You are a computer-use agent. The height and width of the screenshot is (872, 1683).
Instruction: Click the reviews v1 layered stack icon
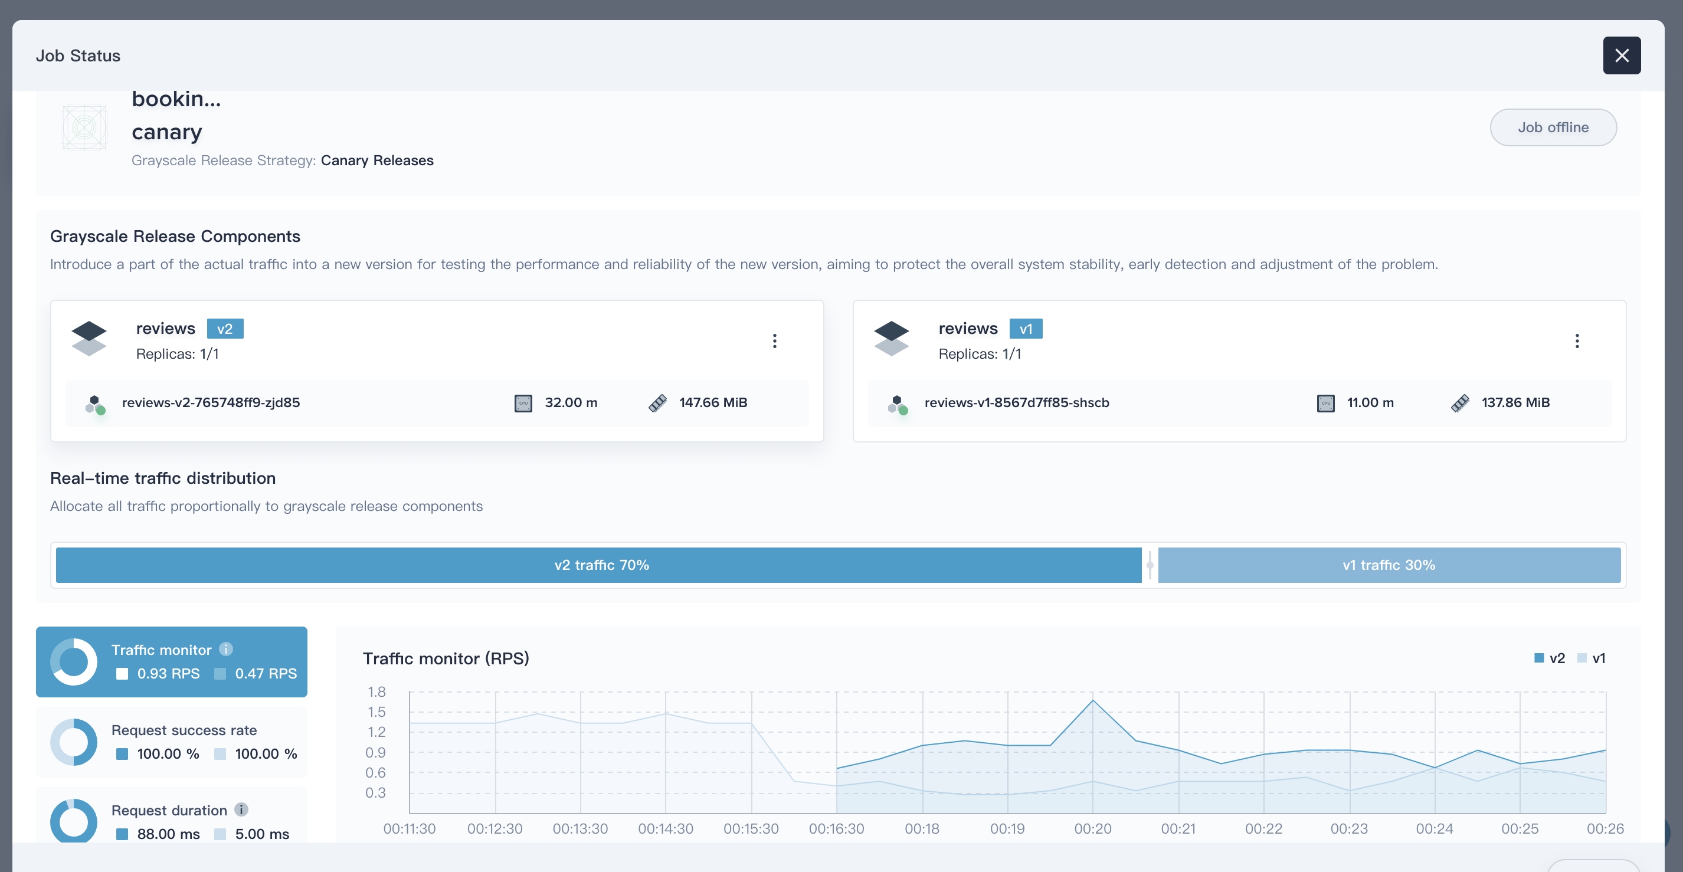pyautogui.click(x=891, y=338)
